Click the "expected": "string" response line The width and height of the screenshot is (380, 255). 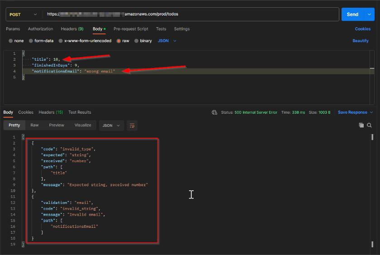[66, 155]
